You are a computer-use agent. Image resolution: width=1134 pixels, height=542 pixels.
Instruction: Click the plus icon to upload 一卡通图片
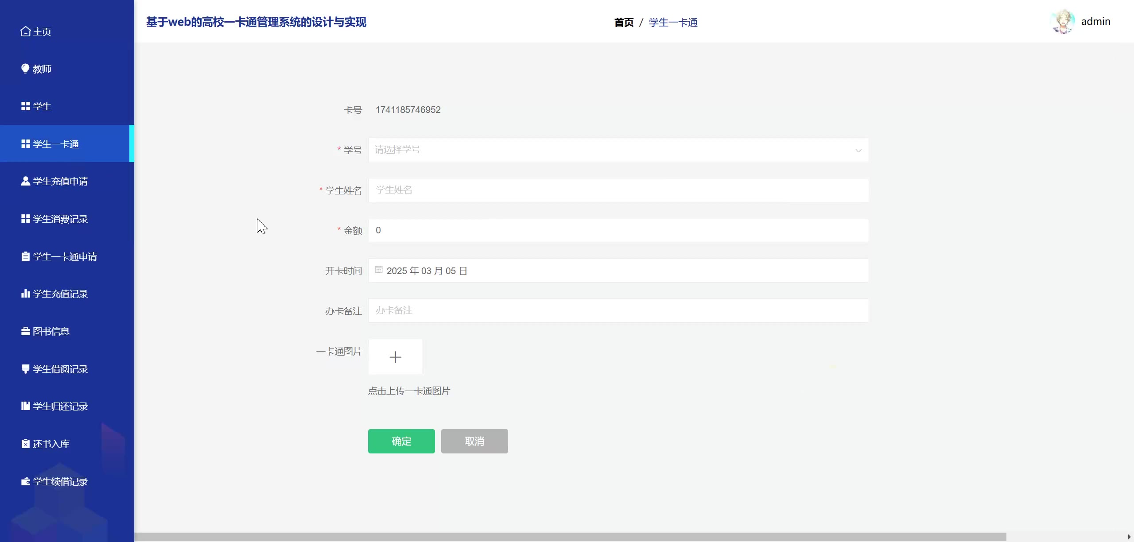395,357
